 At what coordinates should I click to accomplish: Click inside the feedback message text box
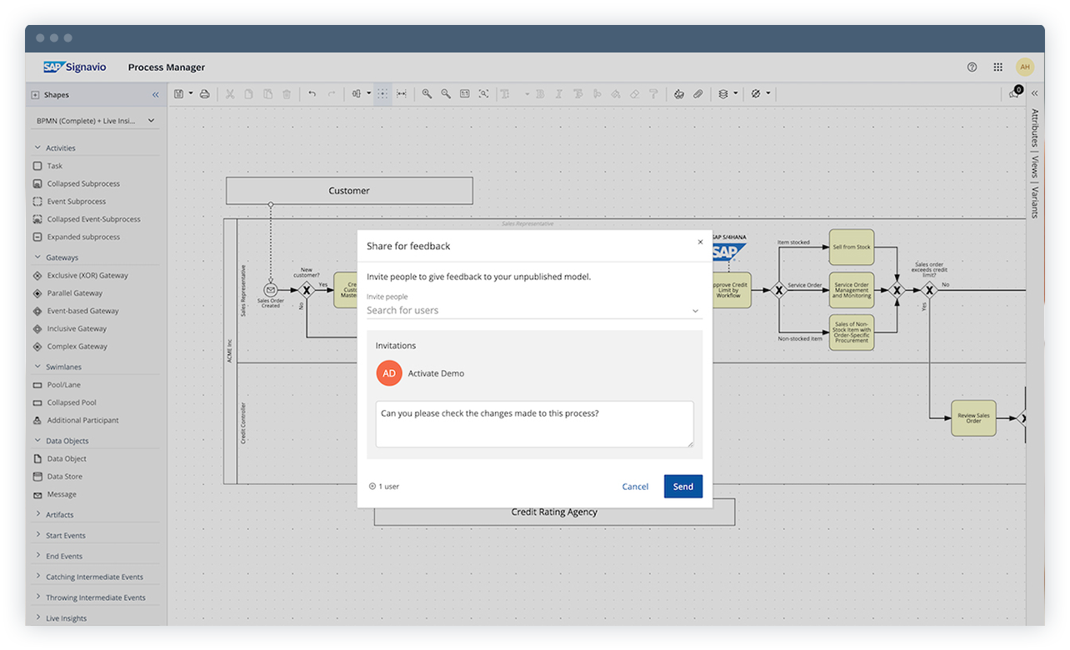click(x=534, y=424)
